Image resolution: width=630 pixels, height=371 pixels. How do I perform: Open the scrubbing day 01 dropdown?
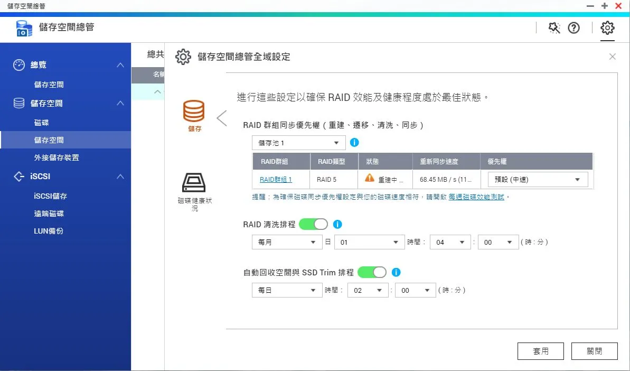(369, 243)
